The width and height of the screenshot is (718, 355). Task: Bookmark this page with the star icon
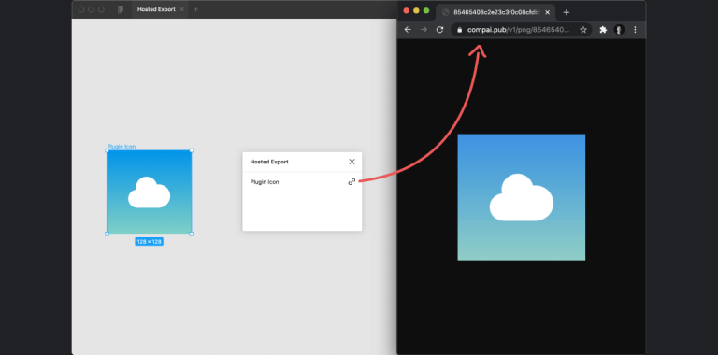583,30
